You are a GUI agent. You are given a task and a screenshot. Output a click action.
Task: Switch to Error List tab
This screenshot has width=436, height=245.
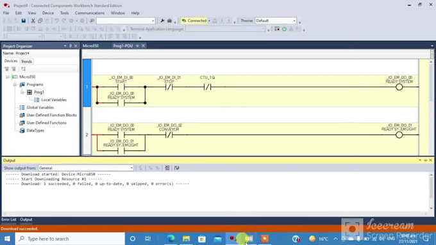[9, 219]
